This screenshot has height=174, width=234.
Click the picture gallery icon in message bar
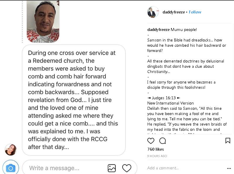112,168
